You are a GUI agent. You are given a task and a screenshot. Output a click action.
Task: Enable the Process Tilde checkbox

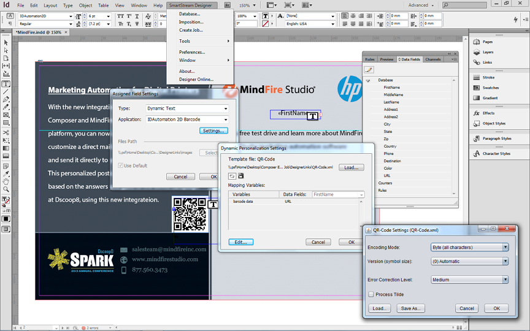371,294
